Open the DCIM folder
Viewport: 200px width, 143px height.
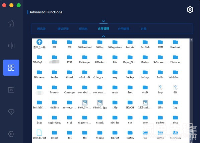160,44
